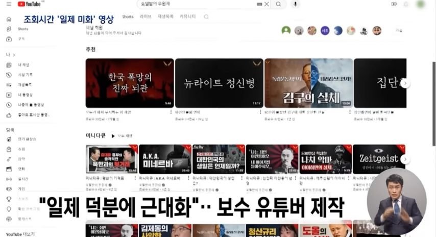Open the Create video icon

pos(394,4)
